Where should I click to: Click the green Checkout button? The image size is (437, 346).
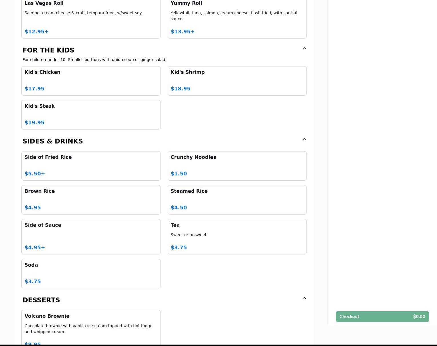[382, 317]
